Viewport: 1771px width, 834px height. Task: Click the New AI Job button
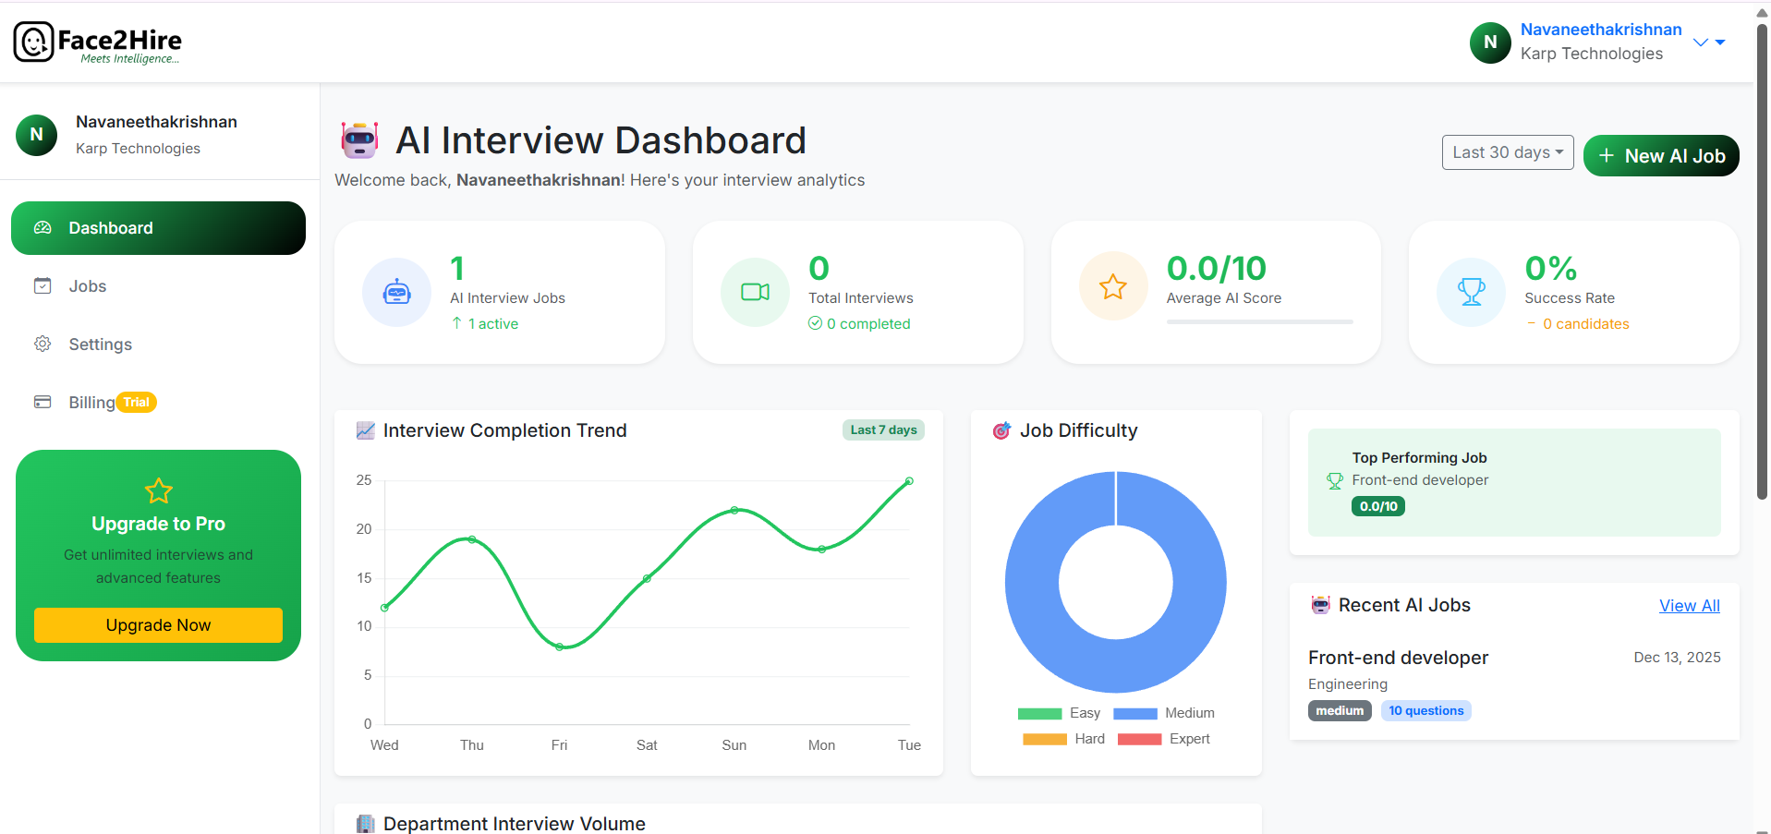click(1660, 155)
